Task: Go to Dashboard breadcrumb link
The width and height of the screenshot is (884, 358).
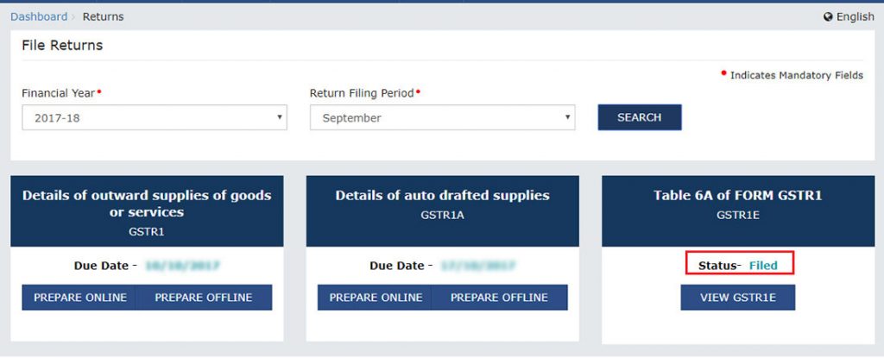Action: 39,16
